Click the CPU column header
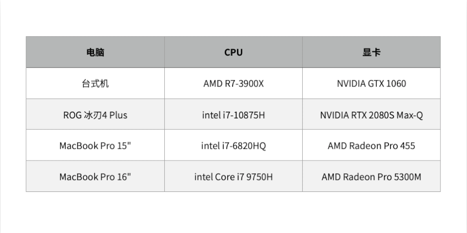 point(233,52)
